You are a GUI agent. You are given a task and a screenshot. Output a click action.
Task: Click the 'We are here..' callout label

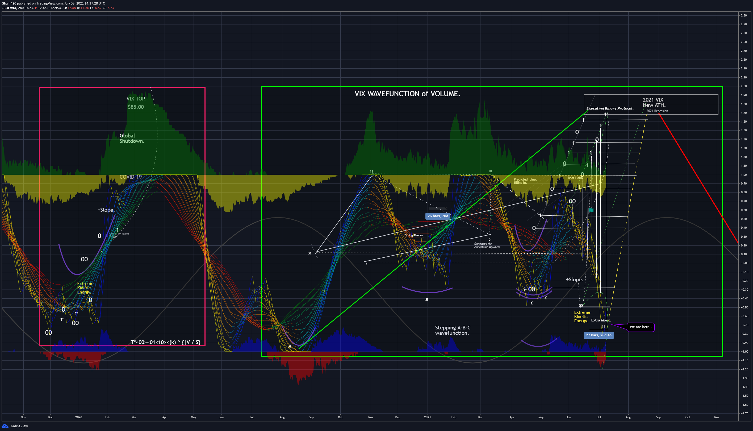(641, 327)
